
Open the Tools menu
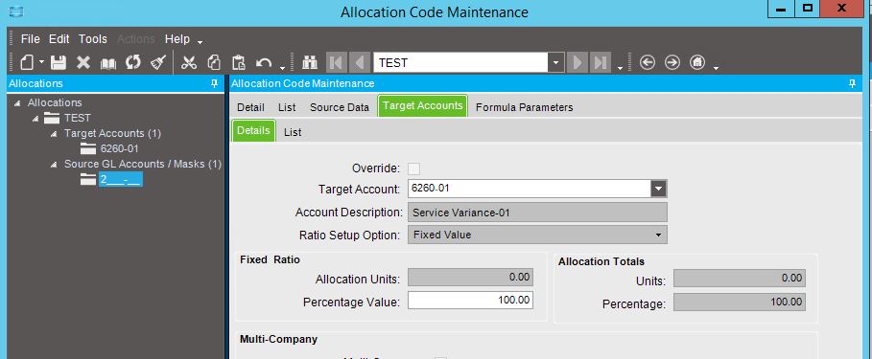92,39
